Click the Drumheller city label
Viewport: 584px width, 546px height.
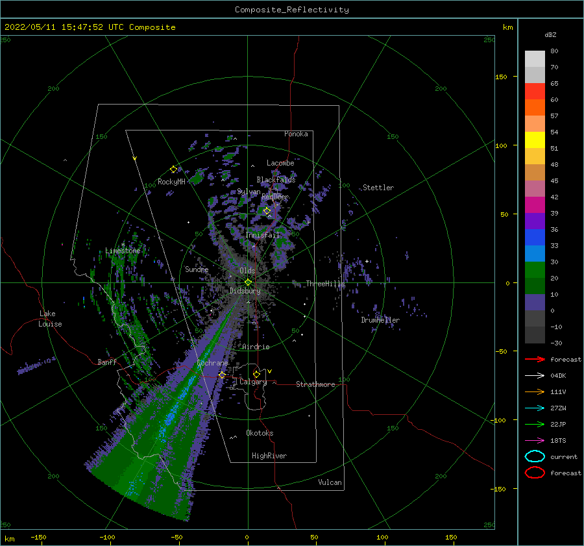coord(380,320)
